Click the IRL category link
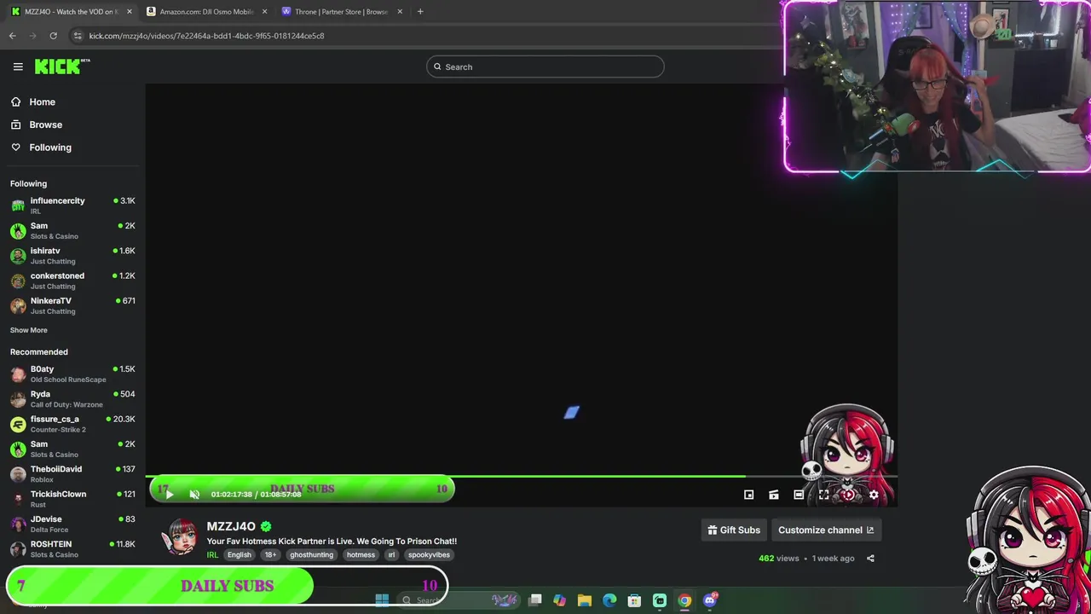This screenshot has height=614, width=1091. point(212,555)
